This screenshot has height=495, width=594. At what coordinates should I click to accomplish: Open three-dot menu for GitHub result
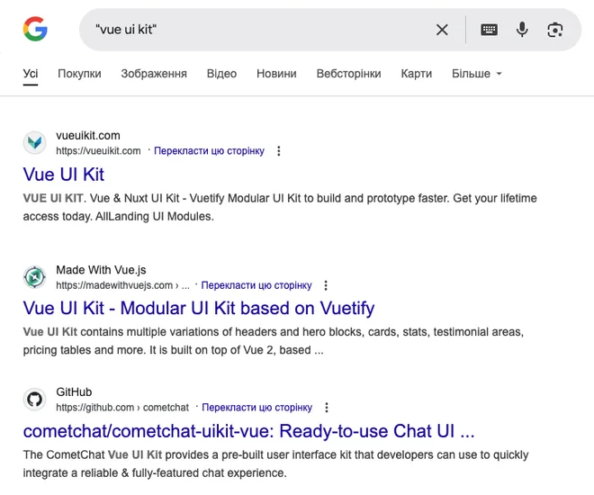[x=327, y=408]
